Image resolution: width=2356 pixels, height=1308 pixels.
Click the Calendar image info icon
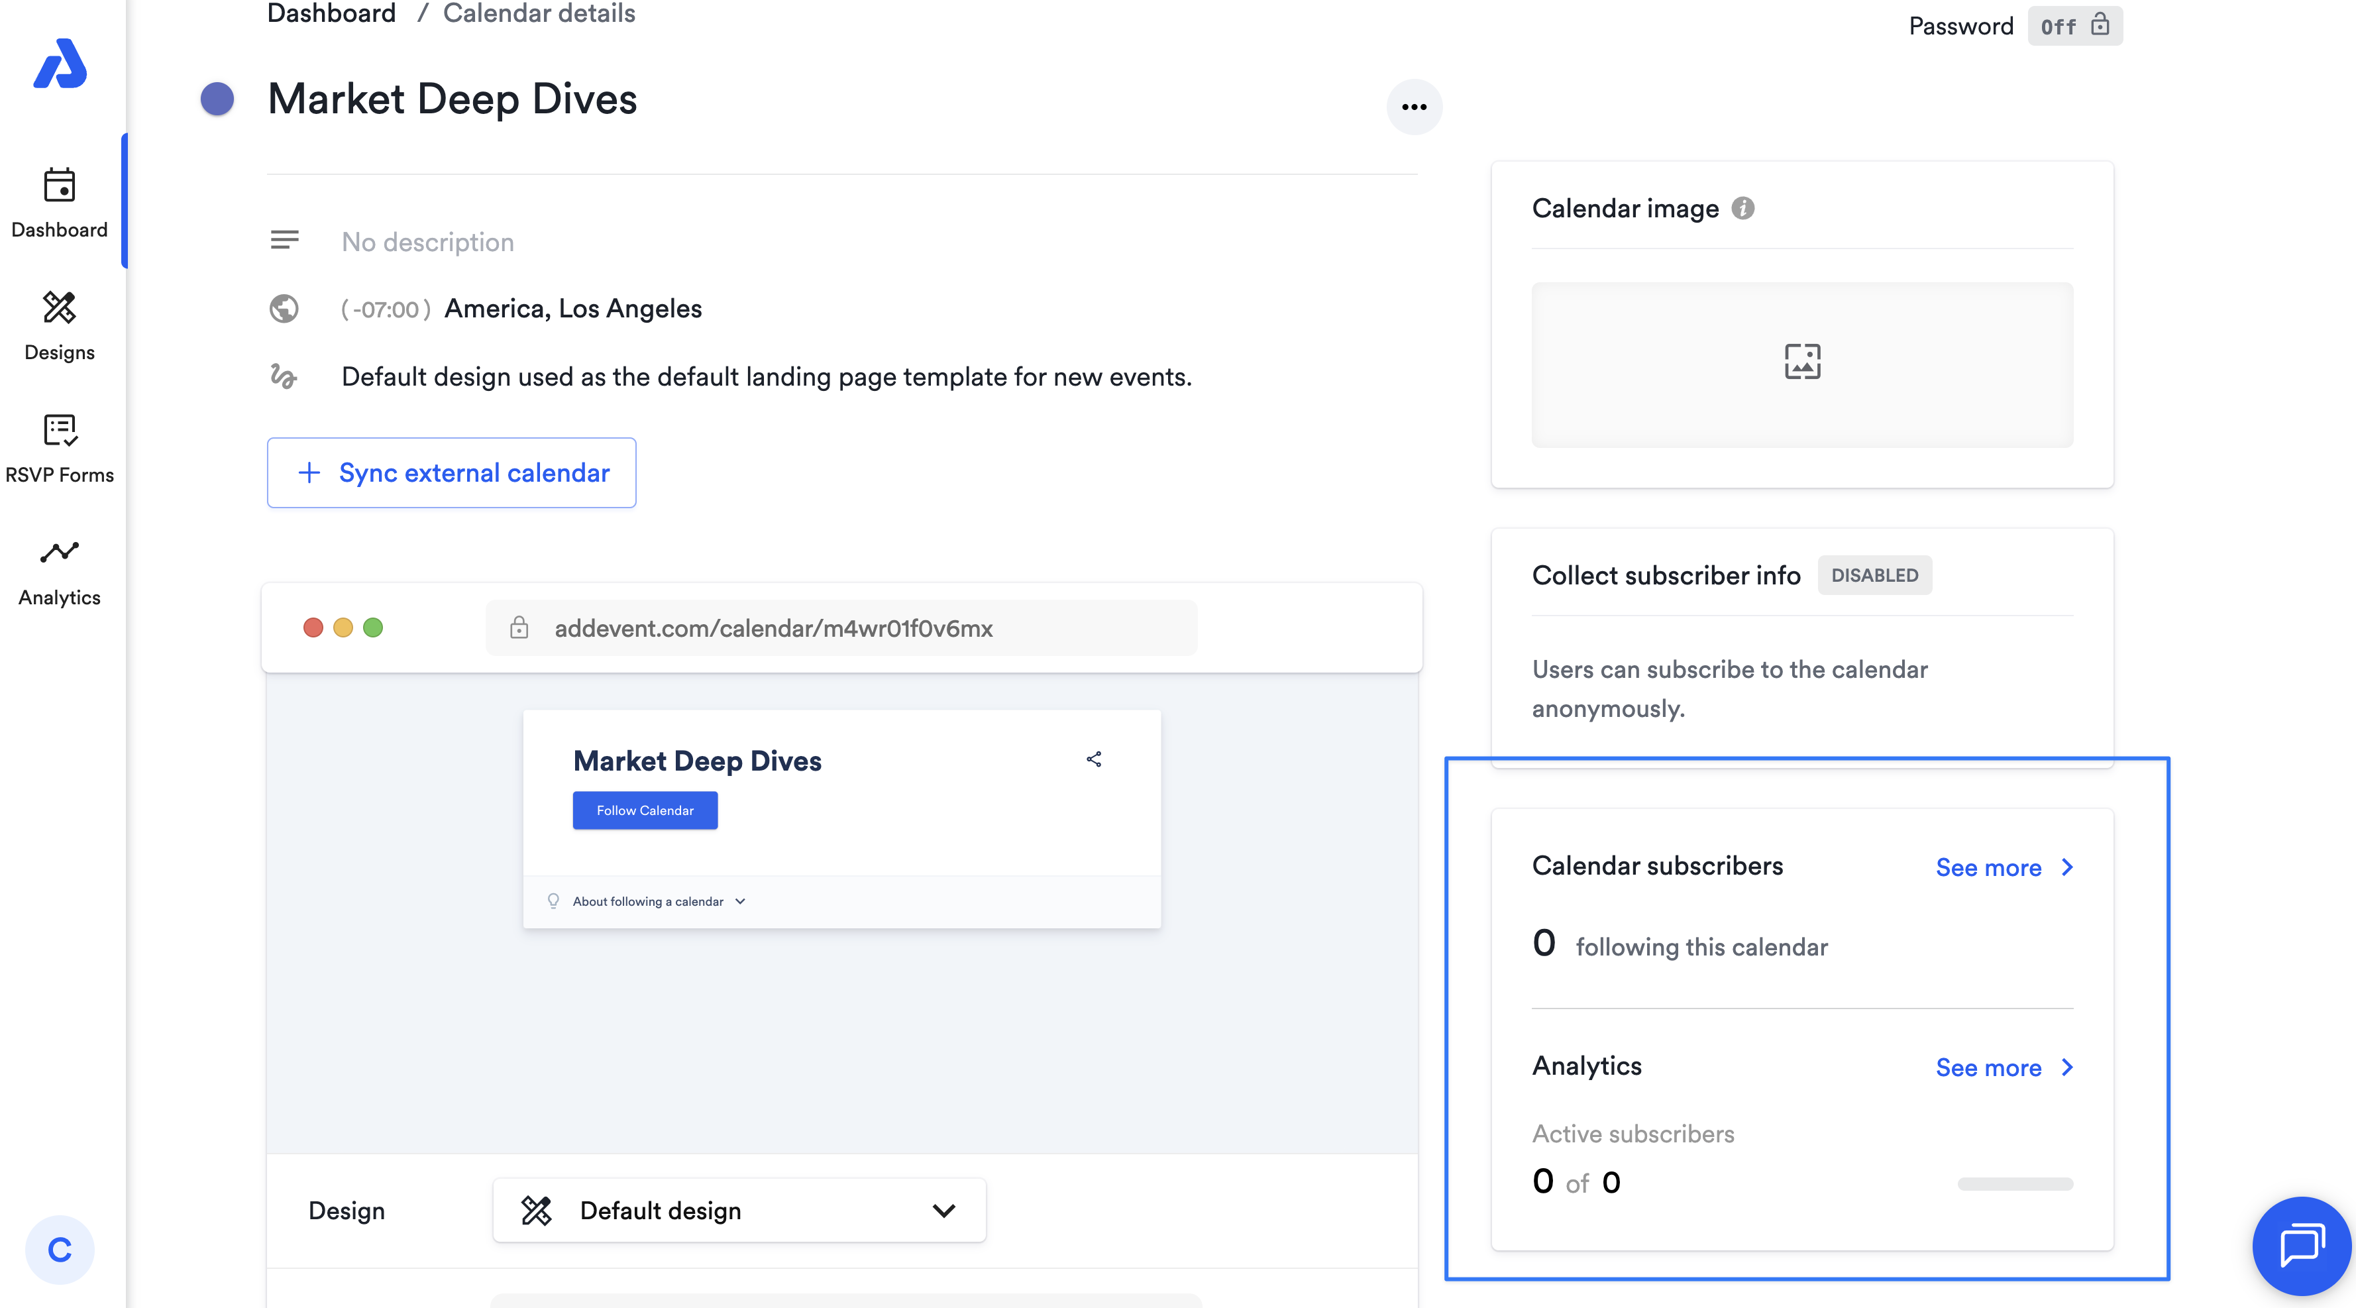[1743, 209]
